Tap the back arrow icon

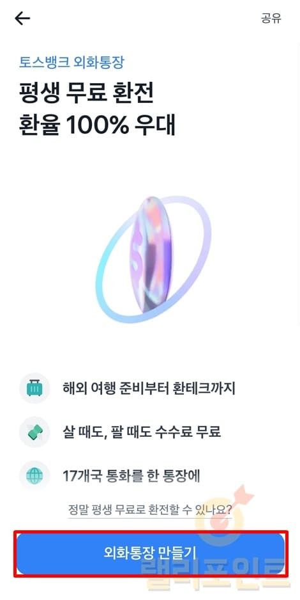[22, 18]
